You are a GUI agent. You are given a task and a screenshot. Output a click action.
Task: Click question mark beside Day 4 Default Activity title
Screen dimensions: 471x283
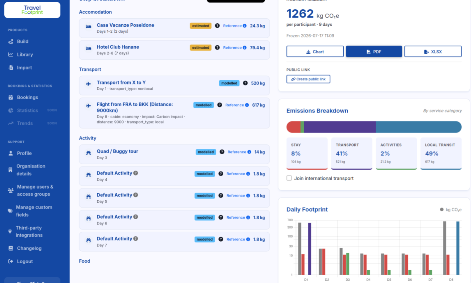136,173
